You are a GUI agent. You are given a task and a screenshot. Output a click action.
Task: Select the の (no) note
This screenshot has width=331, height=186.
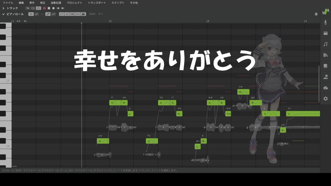point(179,114)
